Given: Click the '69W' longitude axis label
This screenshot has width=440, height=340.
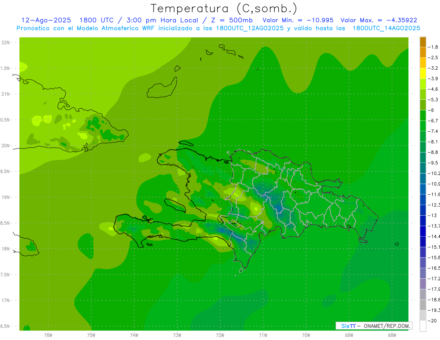Looking at the screenshot, I should click(349, 335).
